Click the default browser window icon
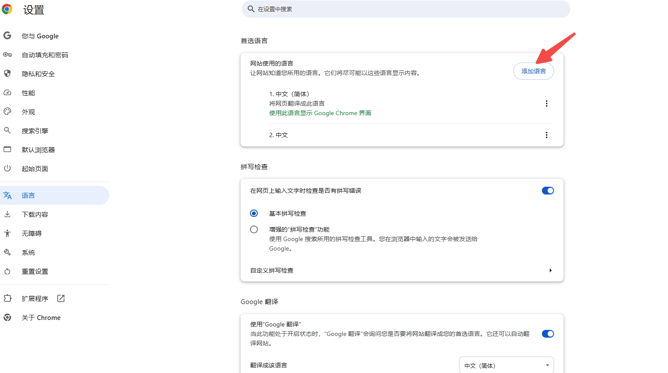Image resolution: width=668 pixels, height=373 pixels. [x=7, y=149]
